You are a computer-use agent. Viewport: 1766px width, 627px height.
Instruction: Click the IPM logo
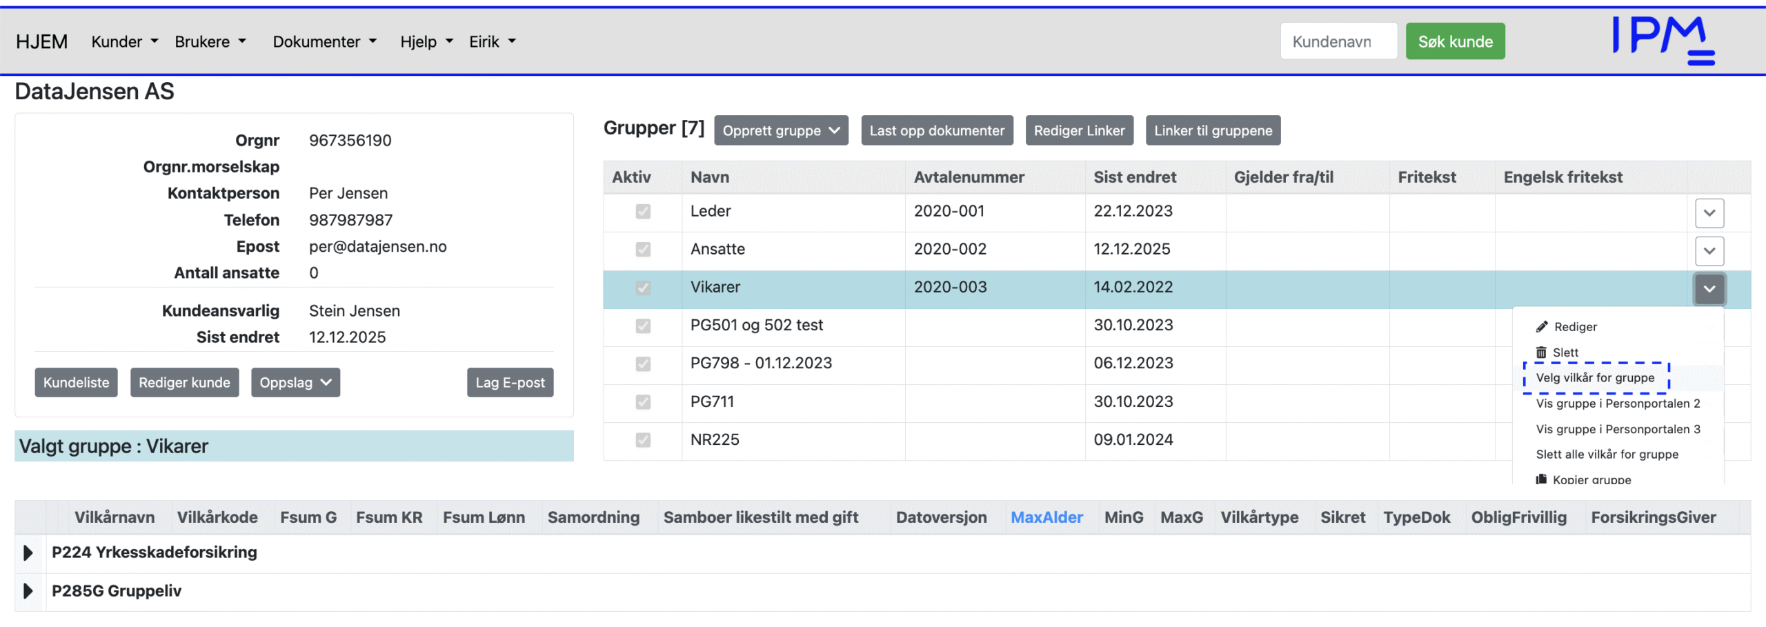tap(1663, 40)
